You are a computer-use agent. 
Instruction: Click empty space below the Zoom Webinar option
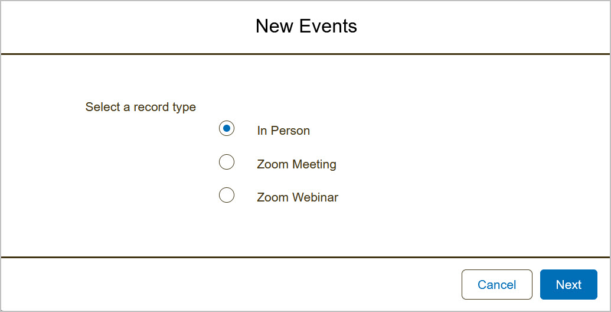tap(283, 230)
